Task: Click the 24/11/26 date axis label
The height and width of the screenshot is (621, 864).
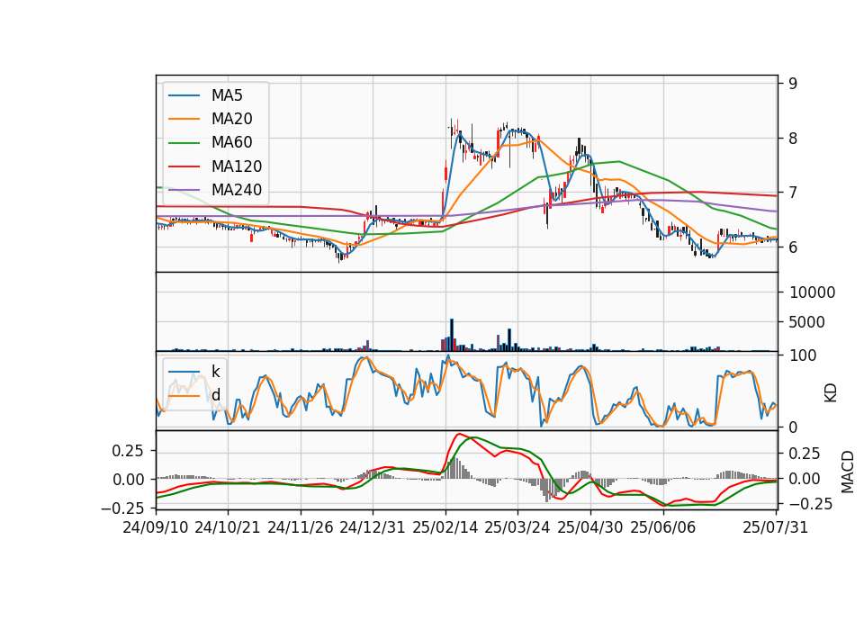Action: pyautogui.click(x=301, y=527)
